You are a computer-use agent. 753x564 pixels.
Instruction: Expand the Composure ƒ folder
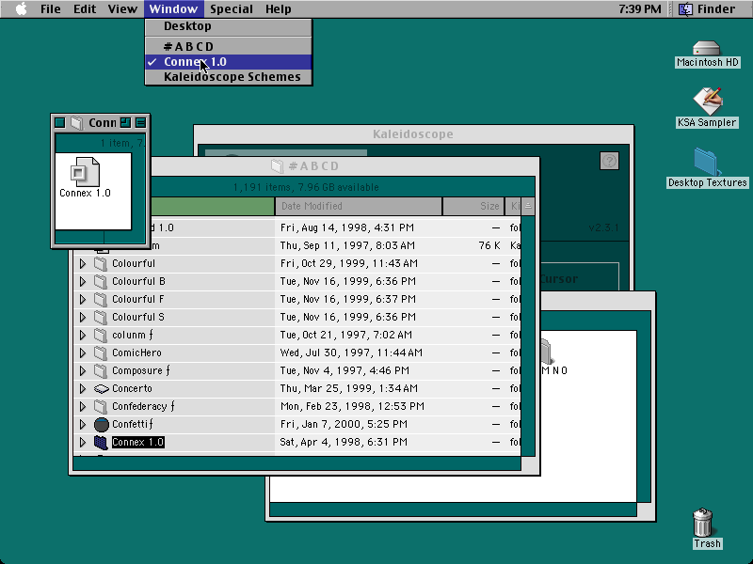pyautogui.click(x=82, y=370)
